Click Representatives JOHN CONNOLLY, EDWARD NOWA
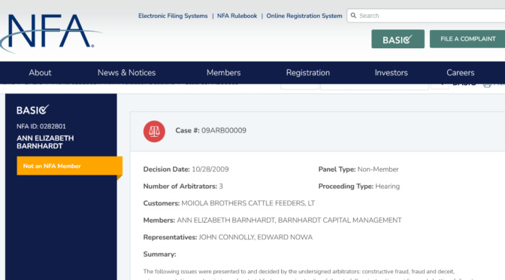The image size is (505, 280). pos(228,237)
